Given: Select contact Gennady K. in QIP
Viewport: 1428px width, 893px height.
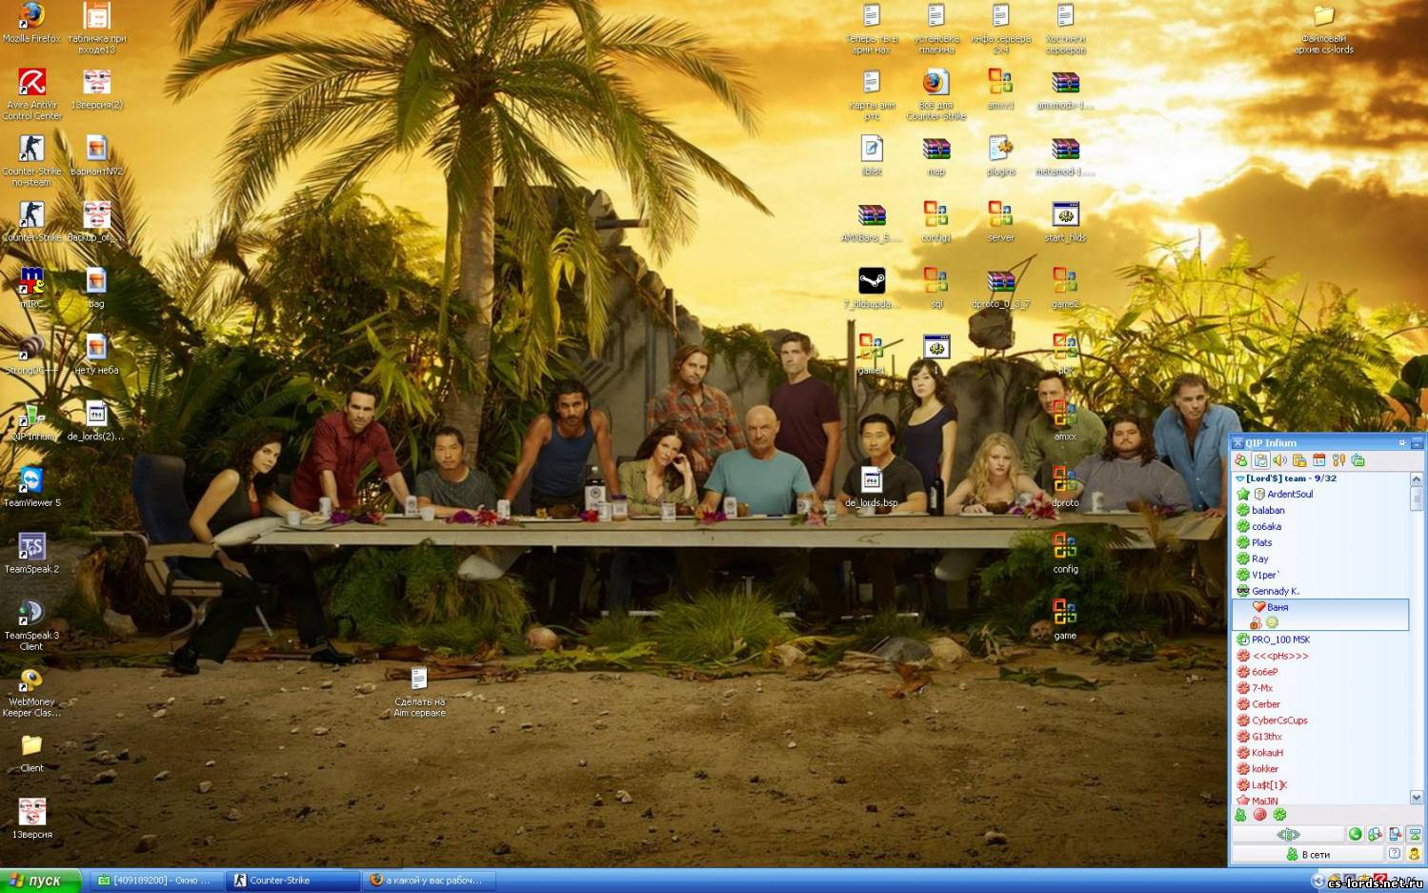Looking at the screenshot, I should (1320, 591).
